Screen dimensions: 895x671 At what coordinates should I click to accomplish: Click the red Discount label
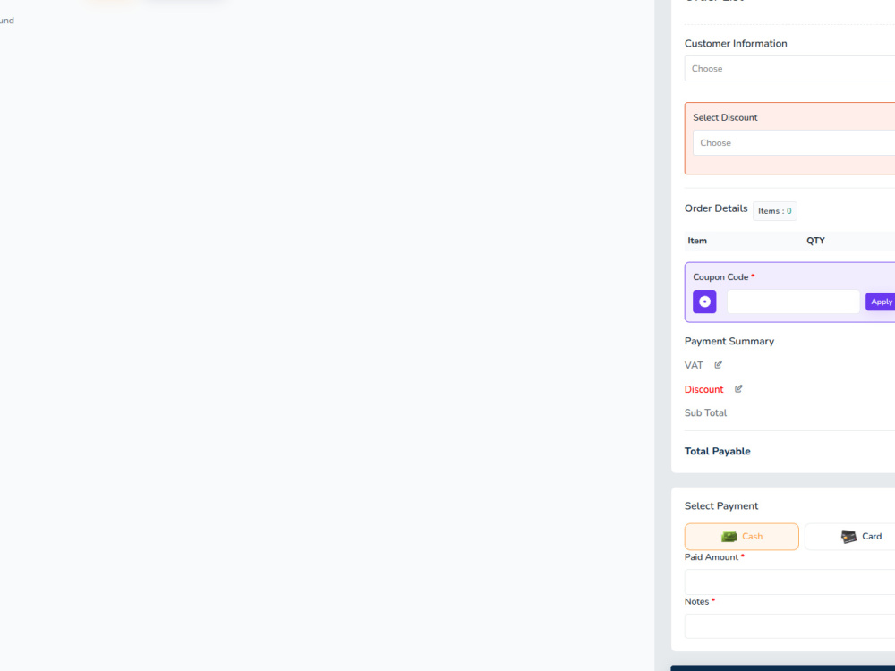[703, 389]
